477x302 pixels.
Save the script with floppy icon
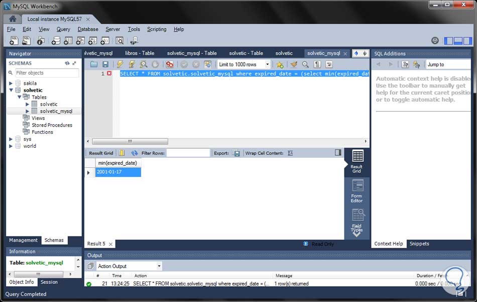105,64
